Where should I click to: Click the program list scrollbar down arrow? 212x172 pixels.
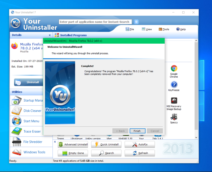coord(196,138)
